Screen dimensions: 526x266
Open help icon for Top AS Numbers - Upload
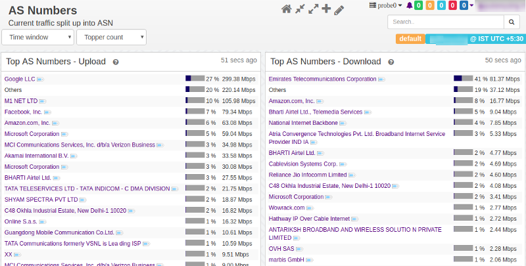pos(116,62)
